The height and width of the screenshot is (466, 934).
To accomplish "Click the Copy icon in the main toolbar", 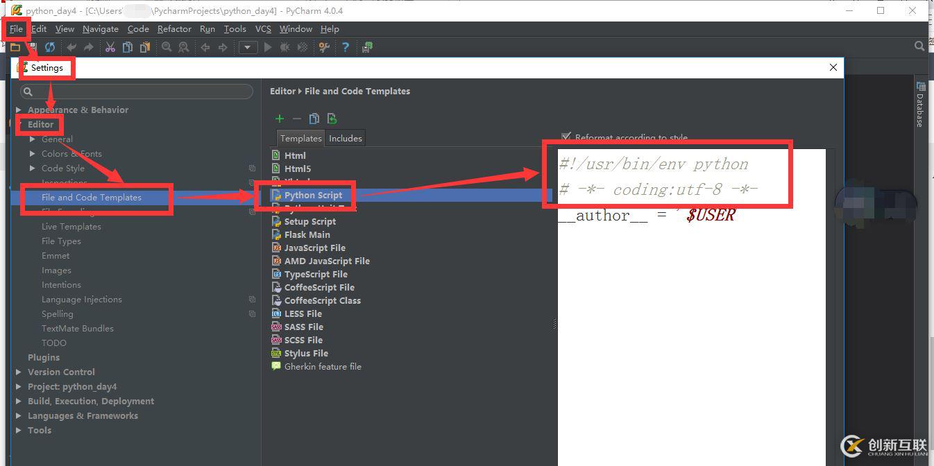I will pos(128,47).
